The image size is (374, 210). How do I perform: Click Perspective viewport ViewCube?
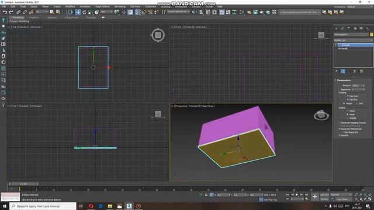point(321,116)
